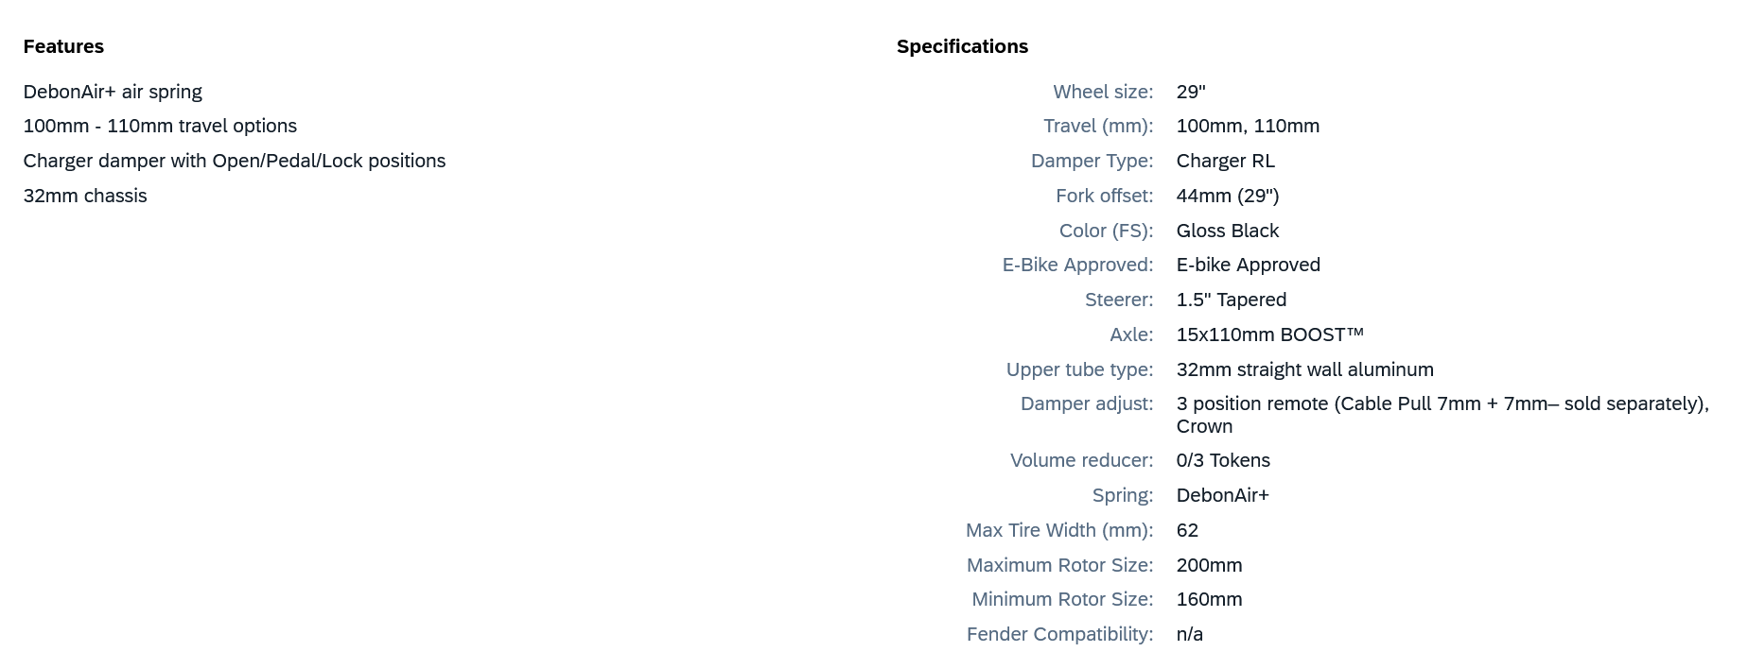Screen dimensions: 1748x669
Task: Click the Upper tube type label
Action: coord(1079,369)
